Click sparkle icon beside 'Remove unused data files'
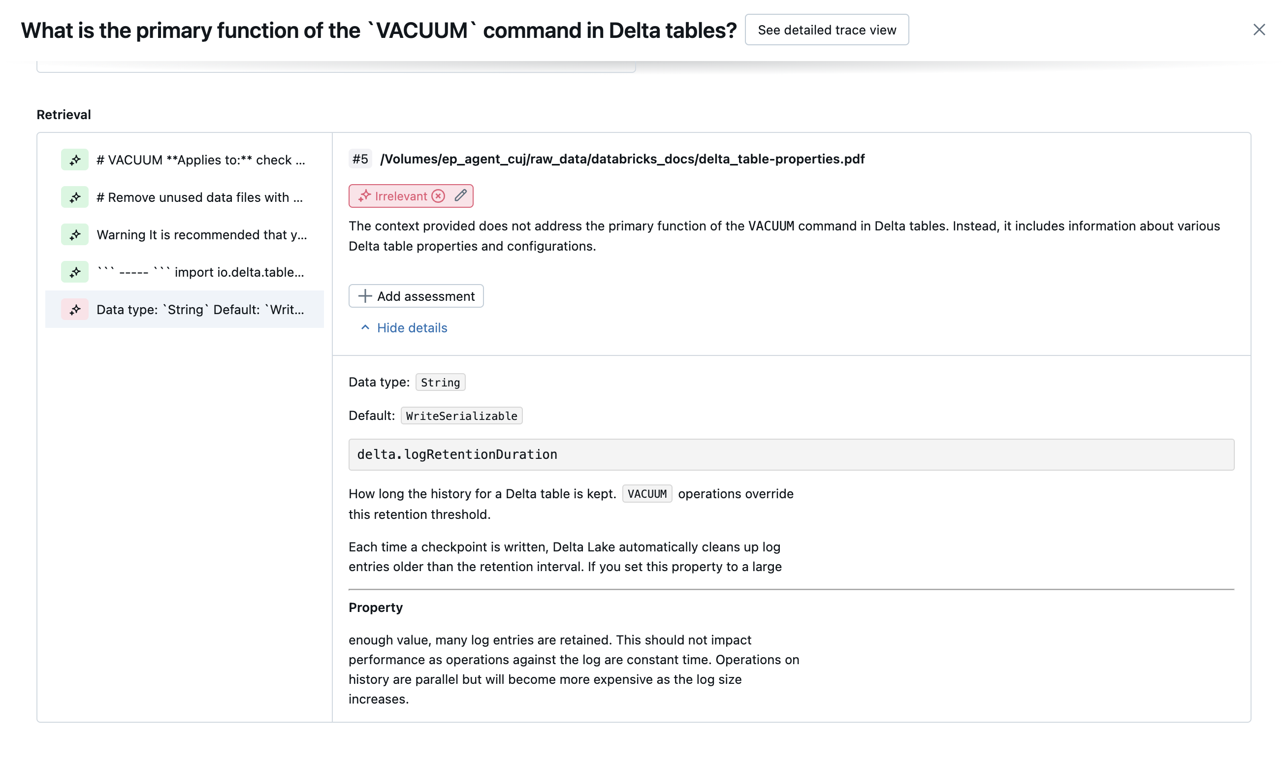This screenshot has height=770, width=1285. tap(75, 197)
